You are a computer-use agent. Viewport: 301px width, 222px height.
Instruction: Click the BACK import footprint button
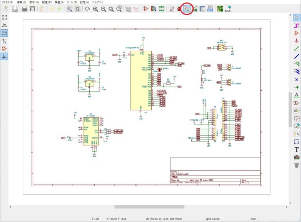(x=228, y=9)
